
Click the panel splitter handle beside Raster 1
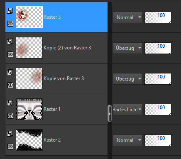tap(110, 113)
